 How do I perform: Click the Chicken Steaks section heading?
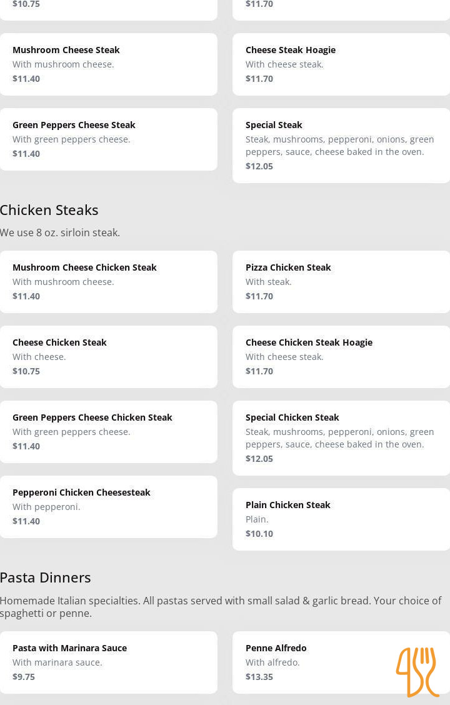click(x=49, y=210)
